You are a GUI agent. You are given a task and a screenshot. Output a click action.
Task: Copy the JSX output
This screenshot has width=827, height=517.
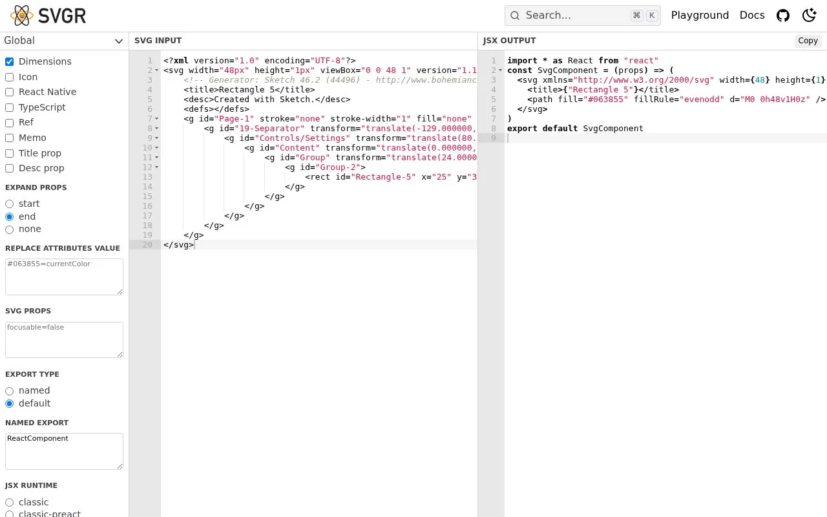pyautogui.click(x=808, y=41)
